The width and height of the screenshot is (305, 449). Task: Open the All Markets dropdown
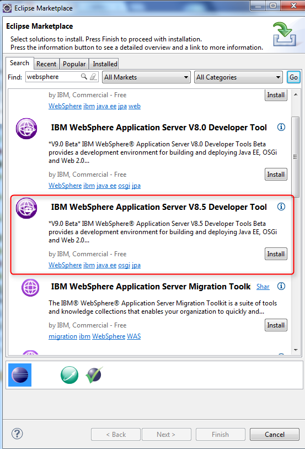(x=146, y=77)
